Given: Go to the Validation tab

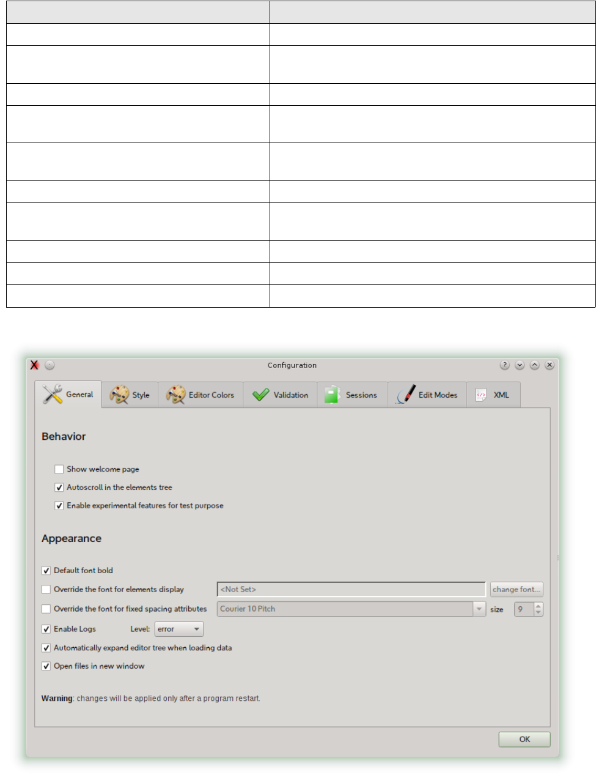Looking at the screenshot, I should (x=280, y=395).
